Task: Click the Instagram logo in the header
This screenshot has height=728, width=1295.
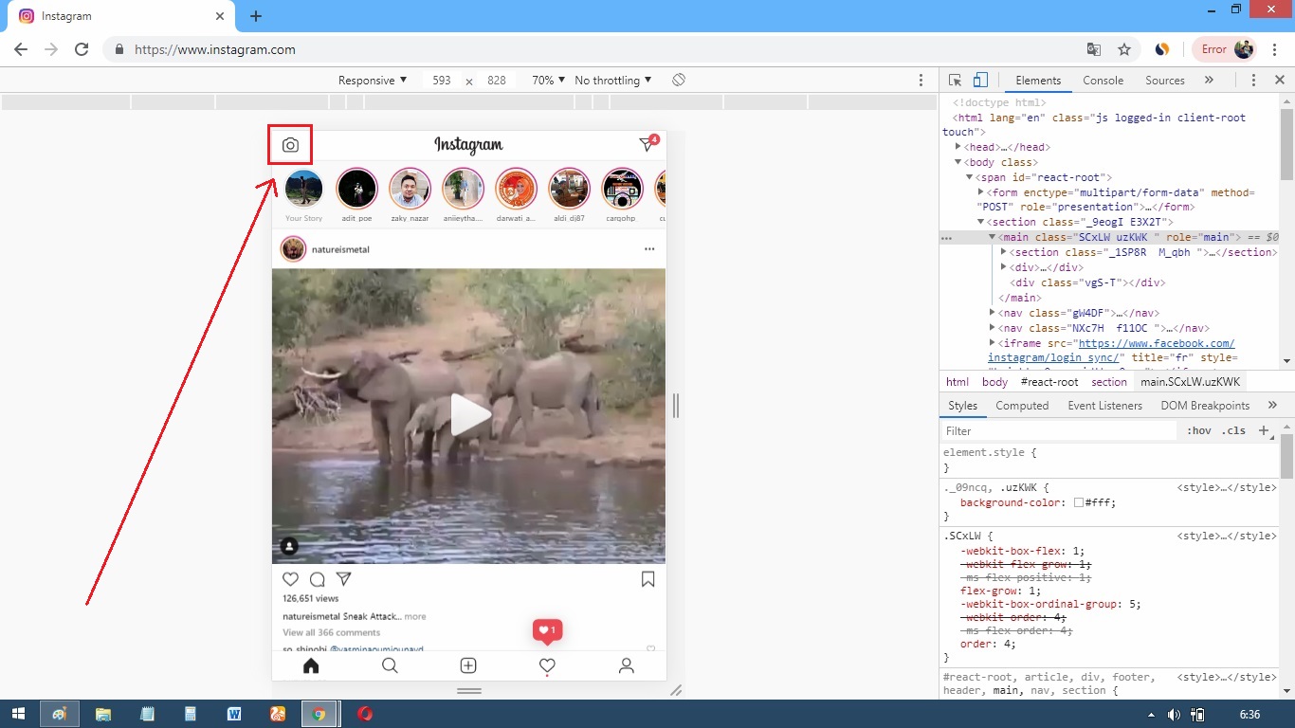Action: tap(468, 145)
